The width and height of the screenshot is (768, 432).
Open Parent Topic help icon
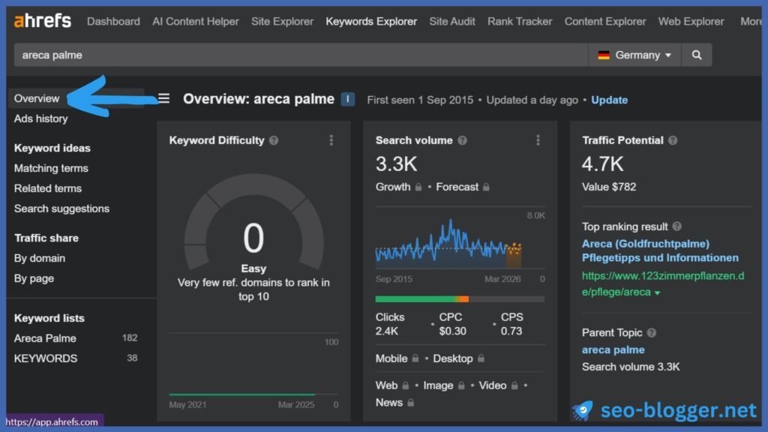(x=652, y=332)
